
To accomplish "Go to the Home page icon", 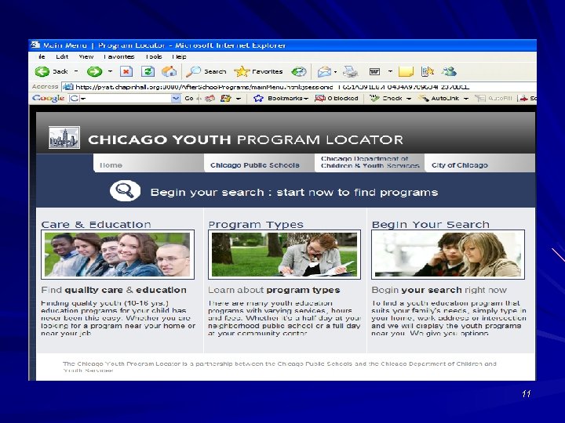I will click(x=169, y=71).
